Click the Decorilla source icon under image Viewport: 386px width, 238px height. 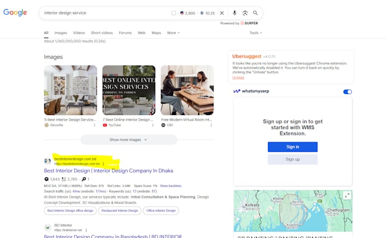tap(47, 125)
